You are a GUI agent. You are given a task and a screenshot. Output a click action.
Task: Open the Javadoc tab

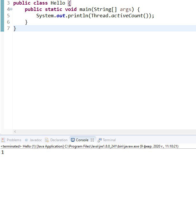click(33, 140)
